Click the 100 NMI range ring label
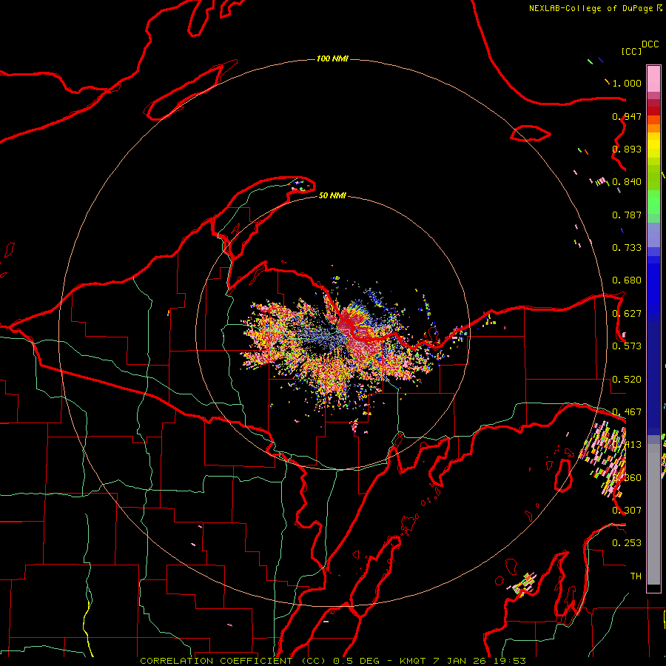 [x=332, y=58]
